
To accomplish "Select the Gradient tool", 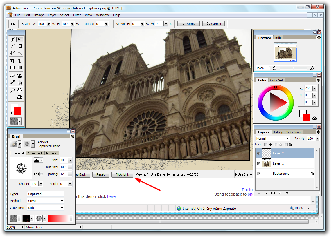I will pos(20,68).
